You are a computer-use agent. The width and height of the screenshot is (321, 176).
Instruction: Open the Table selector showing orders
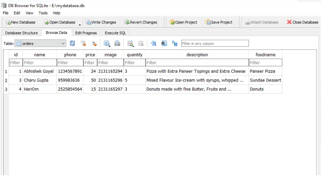pos(40,43)
